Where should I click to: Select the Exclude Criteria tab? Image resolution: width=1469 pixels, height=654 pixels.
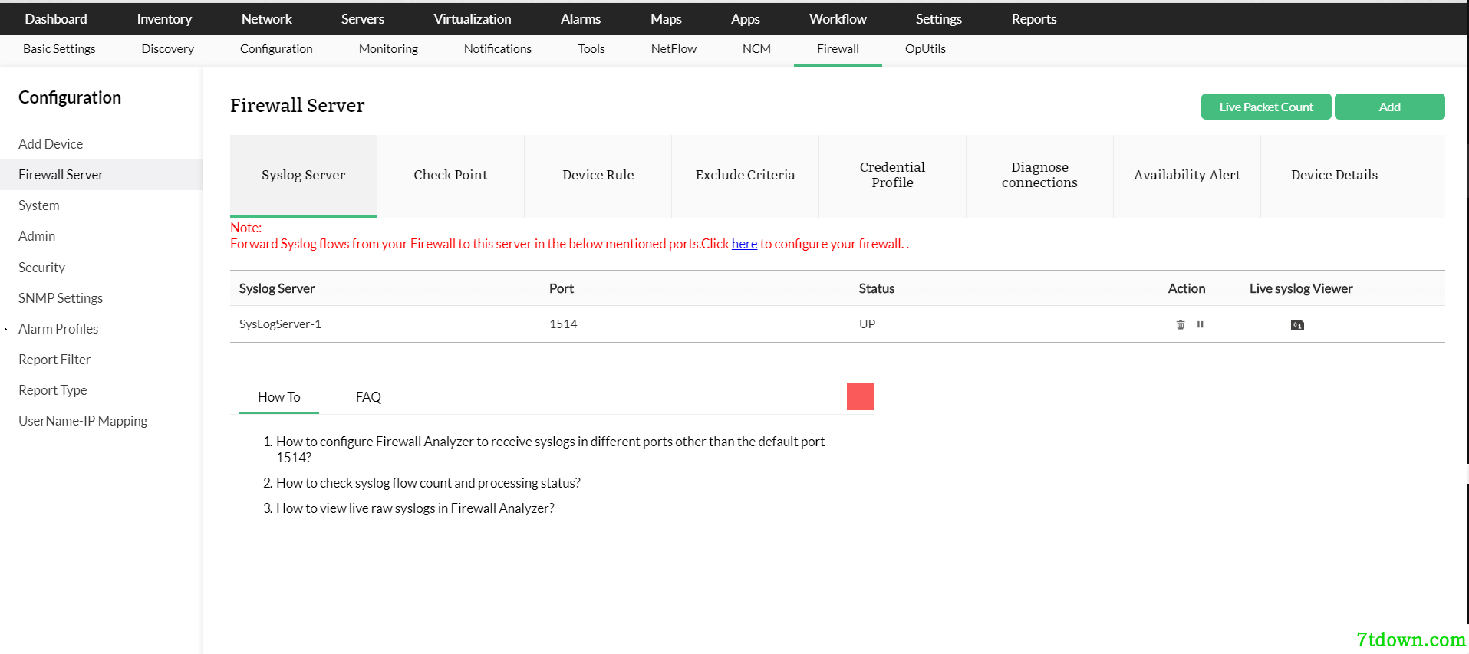tap(746, 176)
